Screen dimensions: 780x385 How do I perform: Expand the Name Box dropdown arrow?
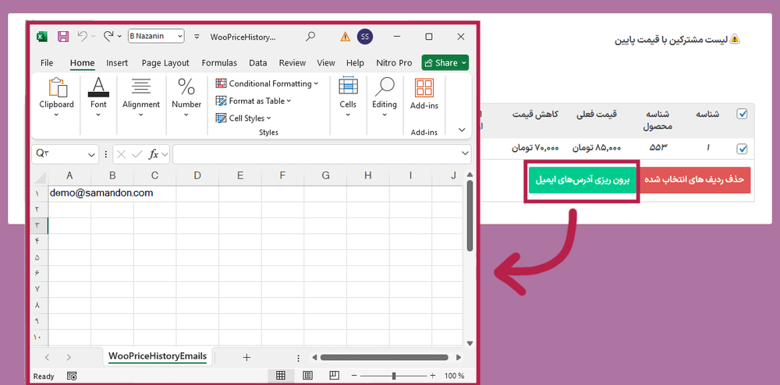(x=91, y=155)
